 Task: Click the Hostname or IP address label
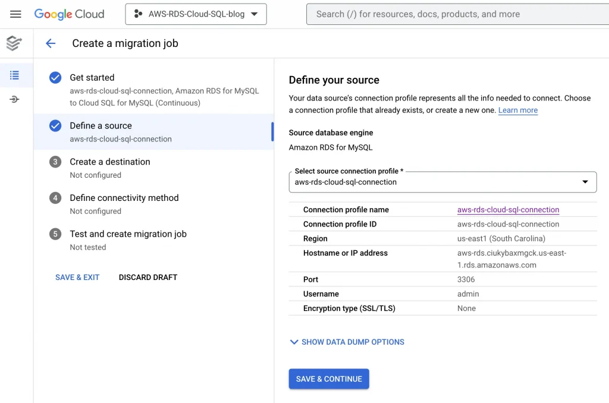(346, 253)
